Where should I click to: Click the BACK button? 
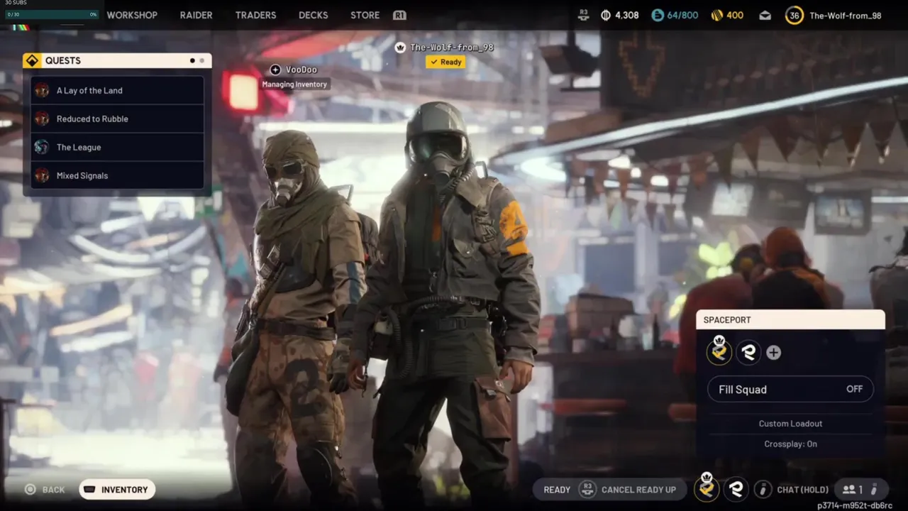click(x=45, y=490)
